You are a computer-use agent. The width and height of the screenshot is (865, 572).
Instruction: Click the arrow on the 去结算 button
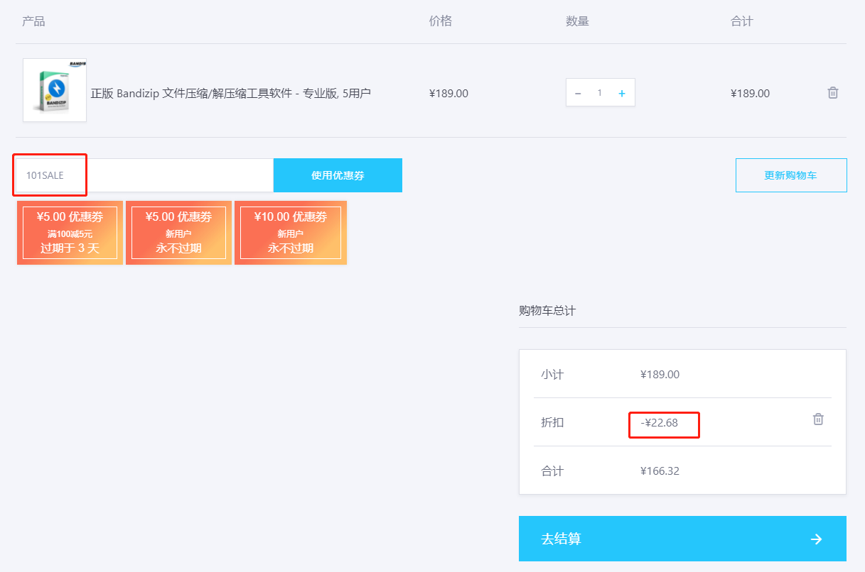(x=817, y=539)
